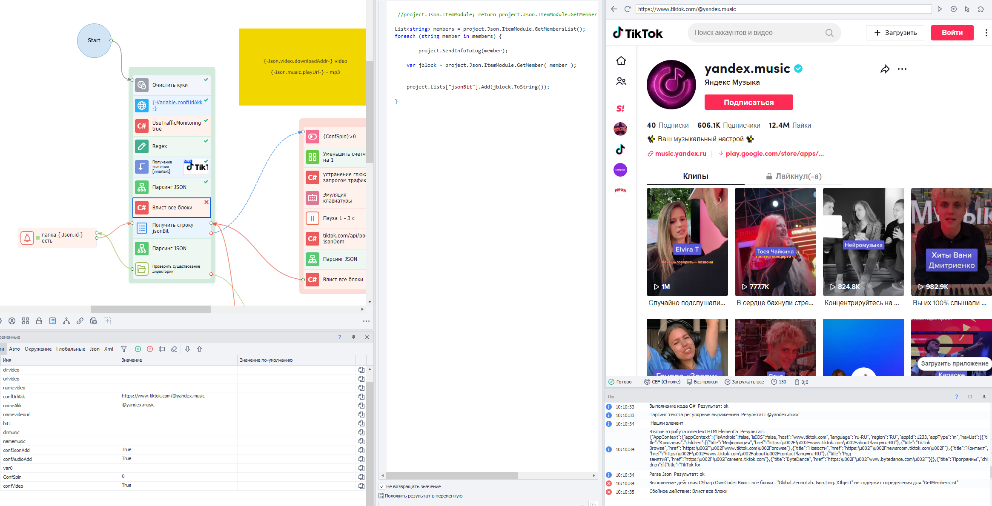This screenshot has width=992, height=506.
Task: Click the green add variable icon
Action: 138,349
